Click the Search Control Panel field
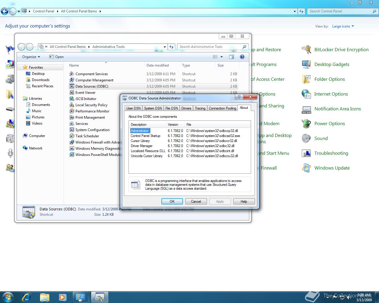 point(343,11)
